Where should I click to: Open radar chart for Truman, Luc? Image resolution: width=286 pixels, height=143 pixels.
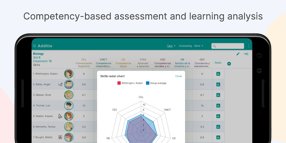pos(218,105)
